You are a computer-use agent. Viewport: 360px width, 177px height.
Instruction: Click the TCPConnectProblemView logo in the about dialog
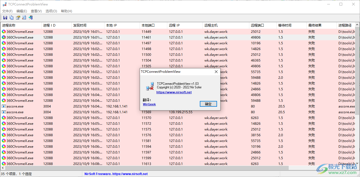149,86
